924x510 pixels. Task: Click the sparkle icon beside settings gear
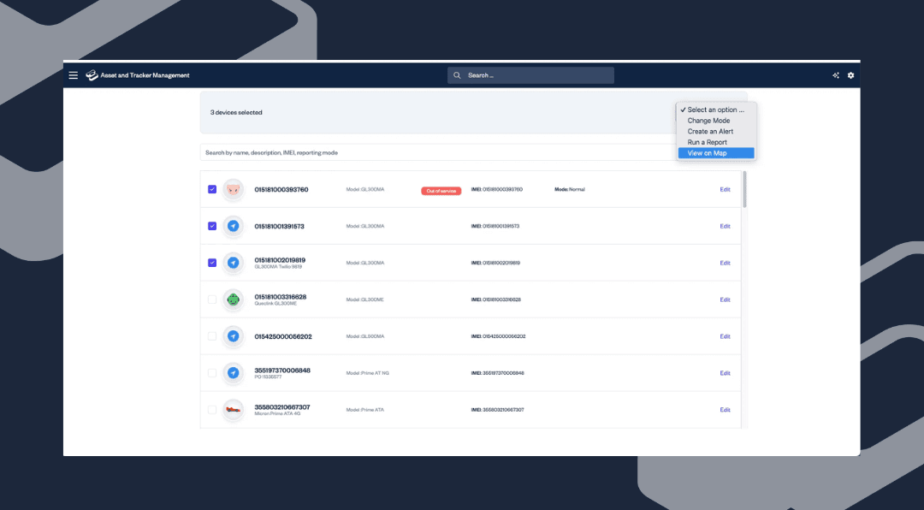pyautogui.click(x=836, y=75)
